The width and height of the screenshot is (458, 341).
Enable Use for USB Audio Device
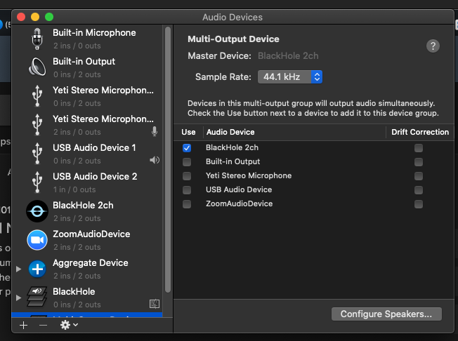(187, 190)
